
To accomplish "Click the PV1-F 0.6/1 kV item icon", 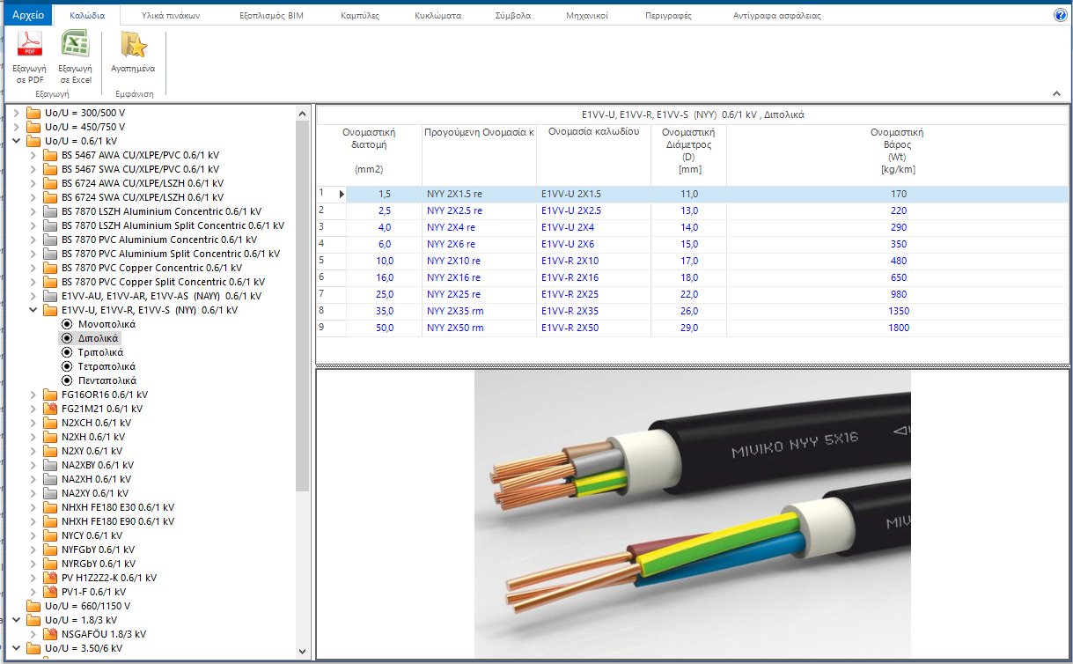I will click(51, 592).
